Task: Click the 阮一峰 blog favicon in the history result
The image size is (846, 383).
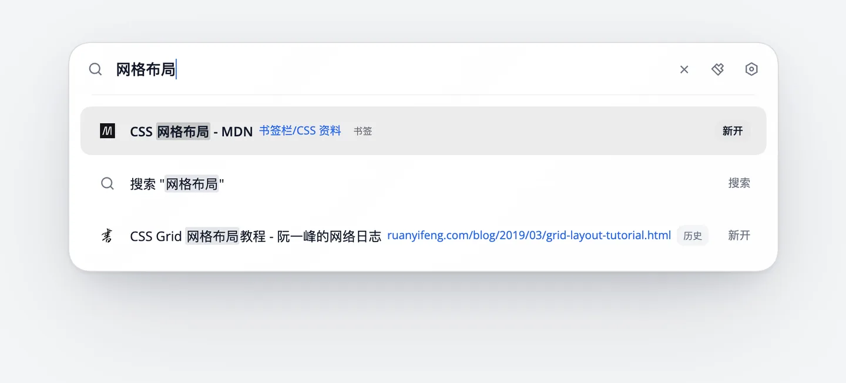Action: [107, 236]
